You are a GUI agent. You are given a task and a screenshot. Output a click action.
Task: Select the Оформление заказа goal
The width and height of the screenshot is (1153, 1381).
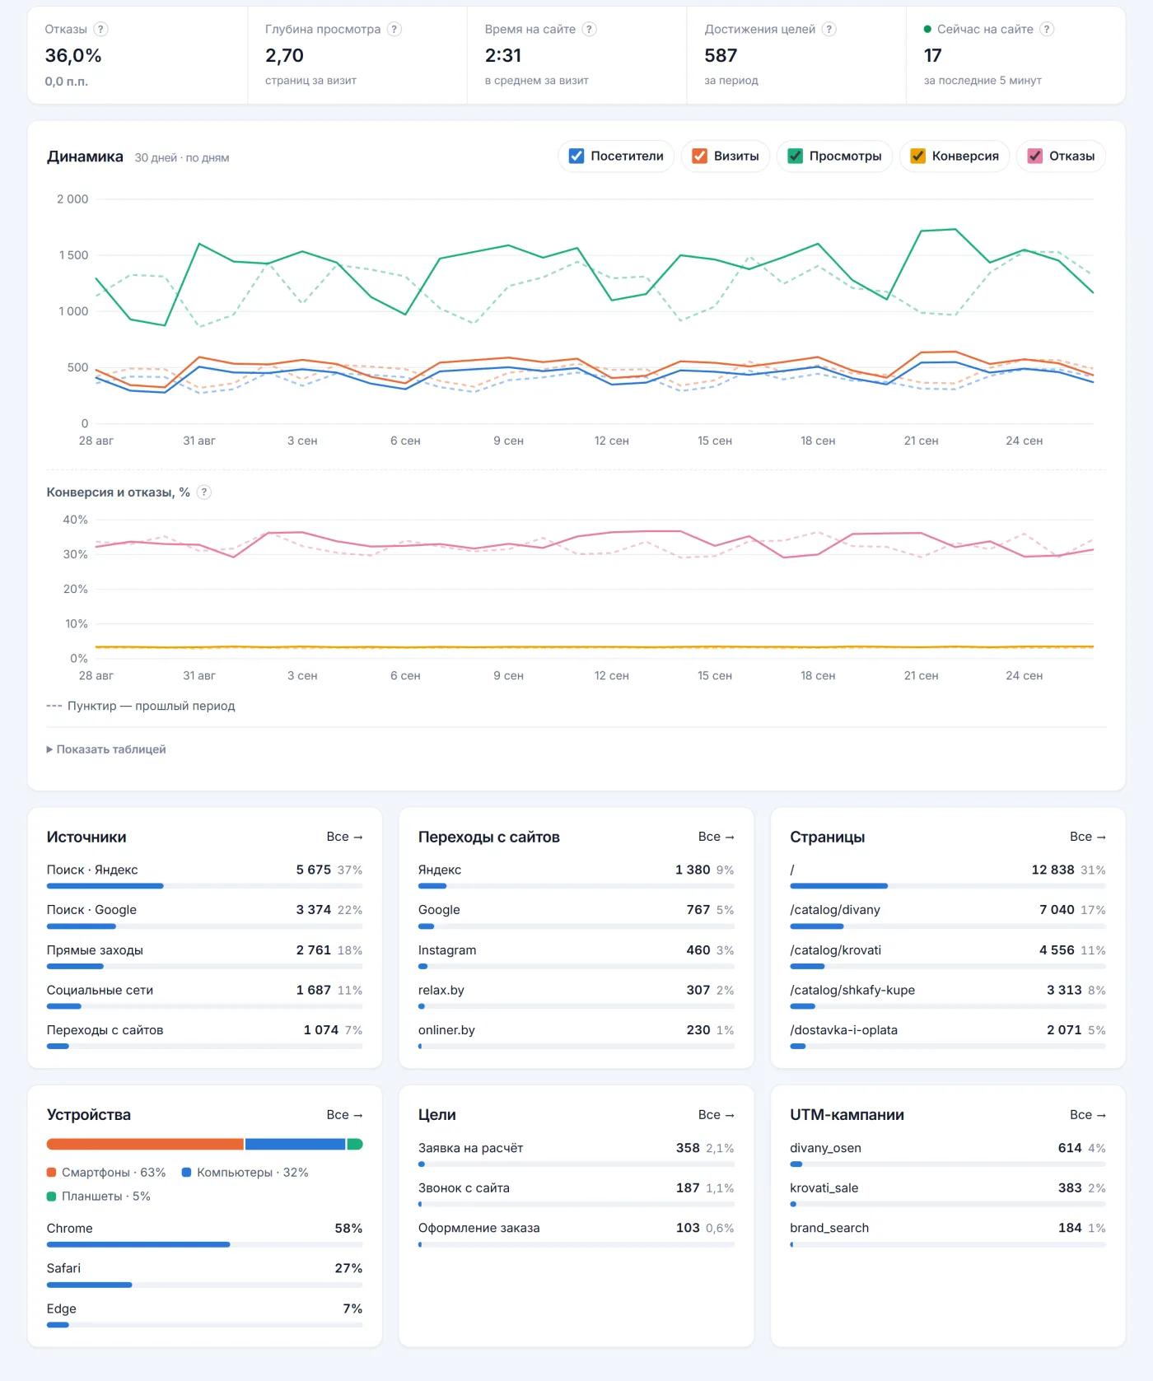pos(576,1234)
